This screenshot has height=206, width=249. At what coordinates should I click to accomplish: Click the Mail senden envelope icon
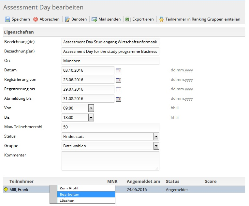(94, 19)
